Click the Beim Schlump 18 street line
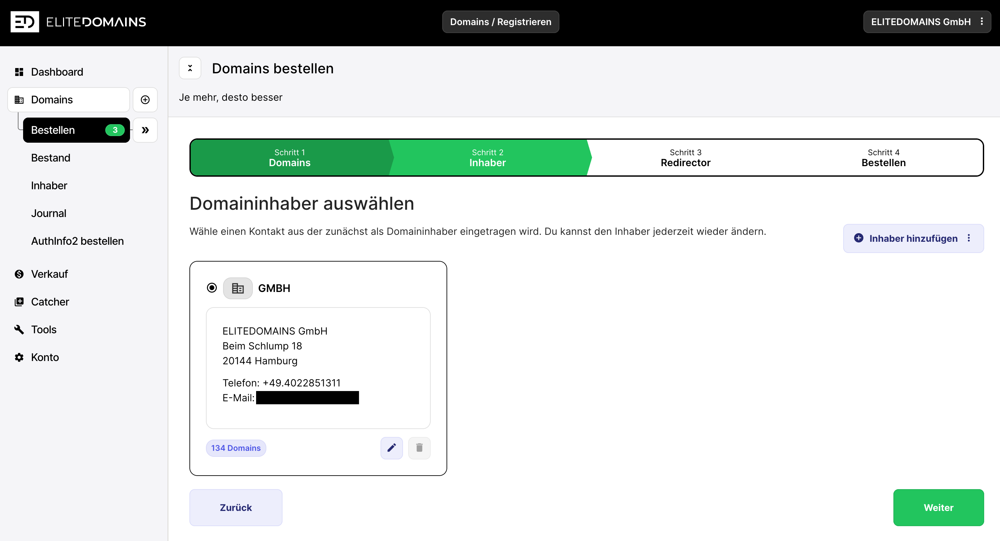The height and width of the screenshot is (541, 1000). [x=262, y=346]
